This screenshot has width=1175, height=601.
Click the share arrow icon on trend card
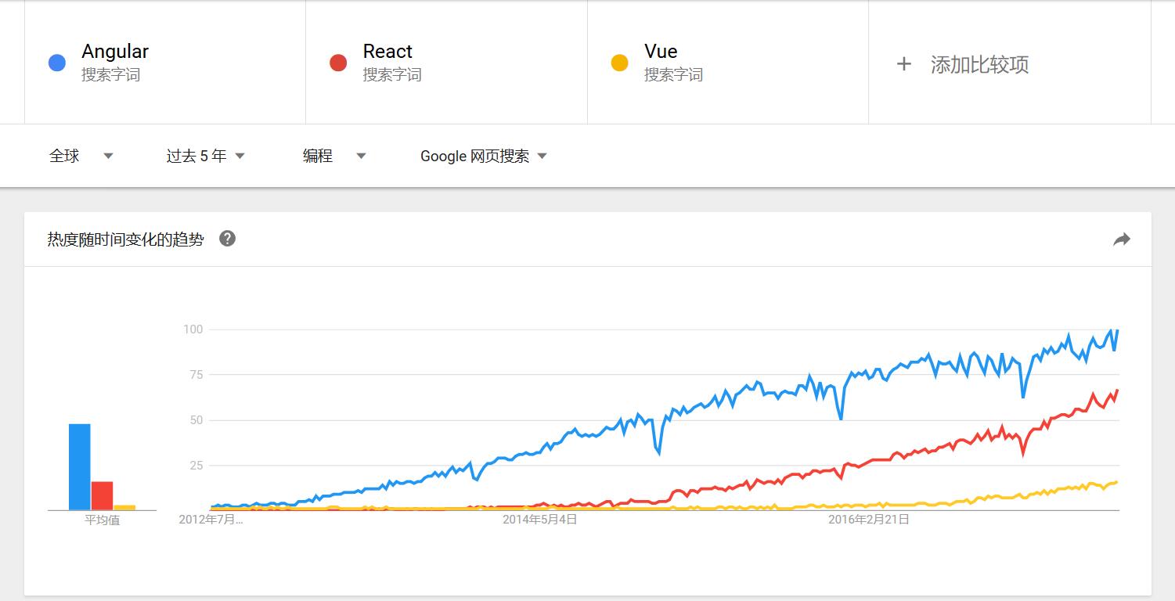tap(1122, 239)
